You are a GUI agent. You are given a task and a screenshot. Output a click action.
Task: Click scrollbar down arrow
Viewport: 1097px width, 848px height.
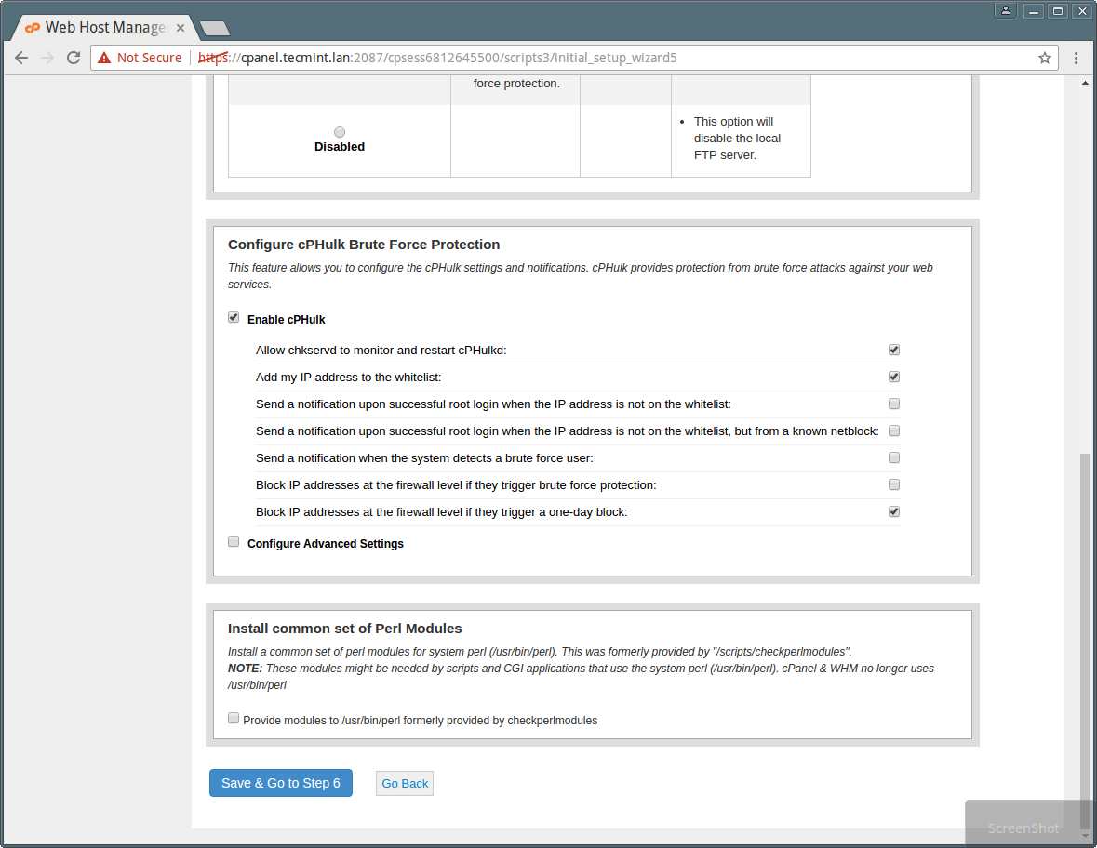pos(1085,835)
